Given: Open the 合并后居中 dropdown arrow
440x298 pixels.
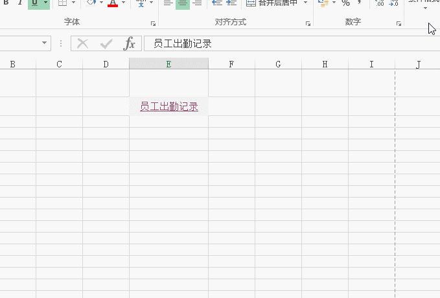Looking at the screenshot, I should pyautogui.click(x=306, y=3).
